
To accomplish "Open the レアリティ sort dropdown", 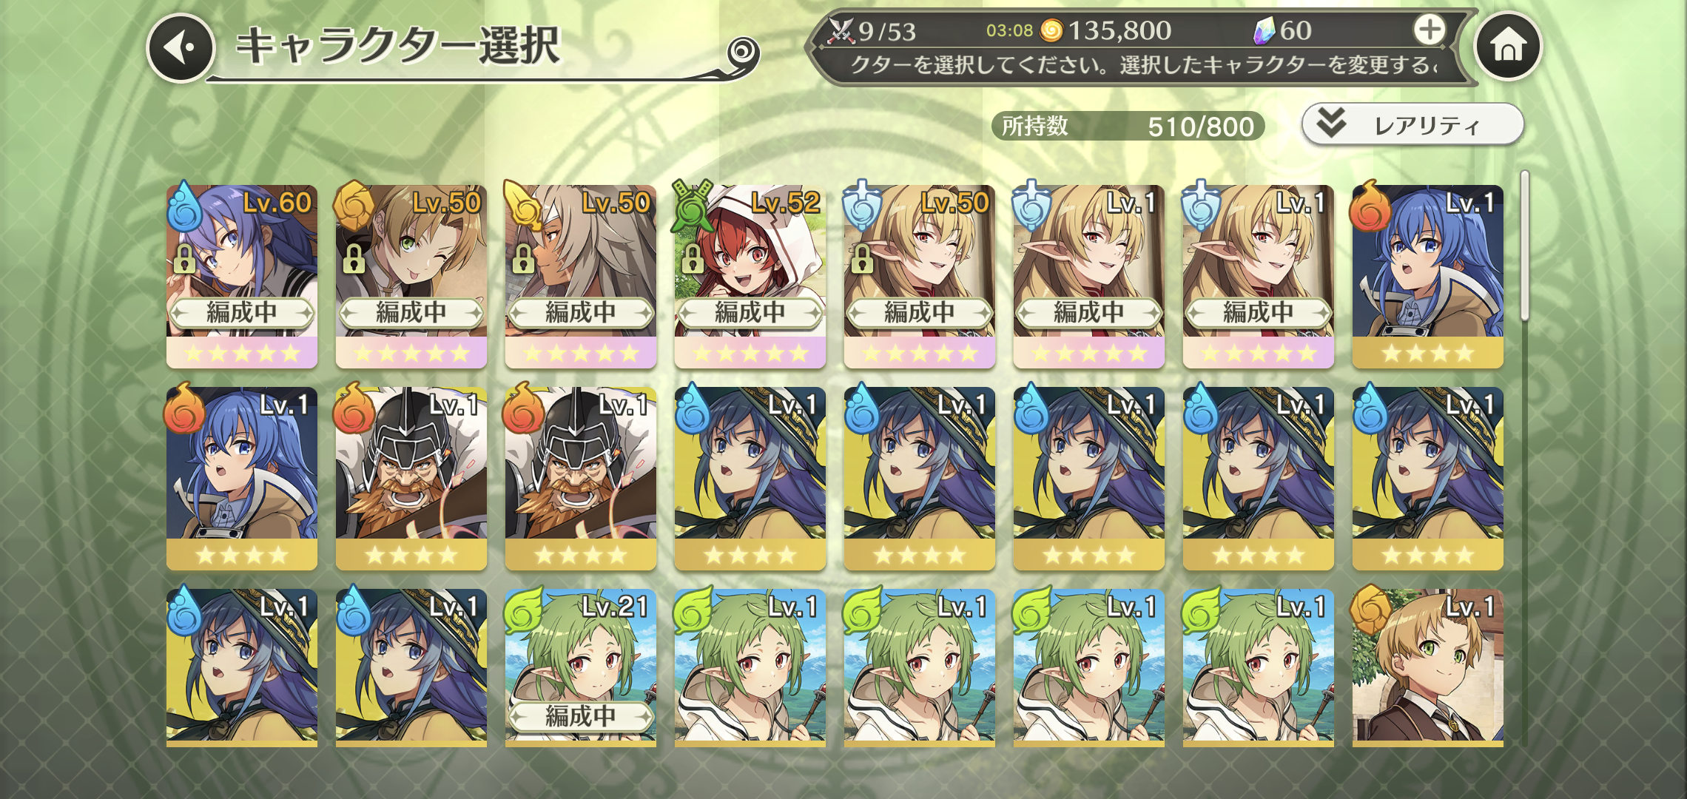I will pos(1412,124).
